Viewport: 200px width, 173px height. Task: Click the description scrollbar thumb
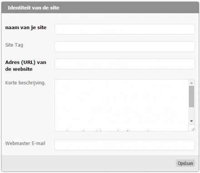tap(191, 96)
